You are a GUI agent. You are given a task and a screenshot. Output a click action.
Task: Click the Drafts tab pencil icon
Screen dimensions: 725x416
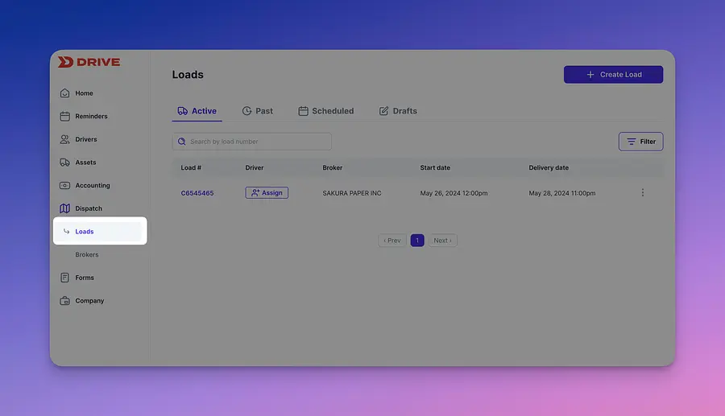click(x=383, y=111)
